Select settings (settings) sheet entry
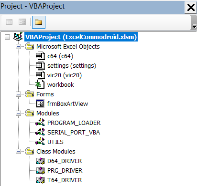 tap(72, 66)
